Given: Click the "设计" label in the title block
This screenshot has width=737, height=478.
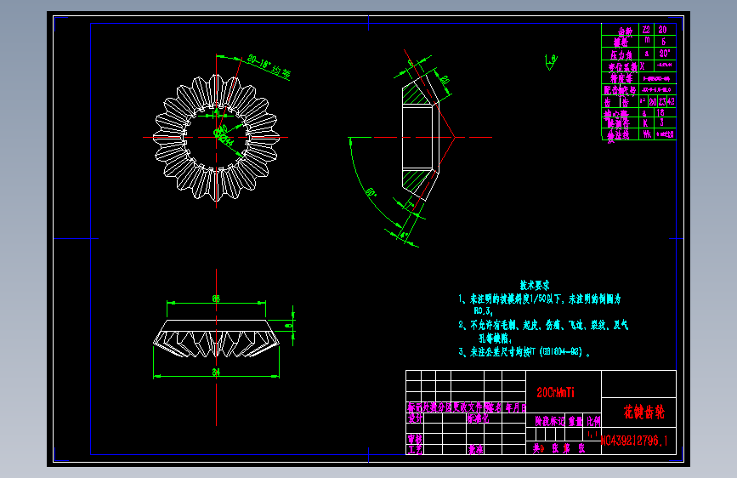Looking at the screenshot, I should coord(415,418).
